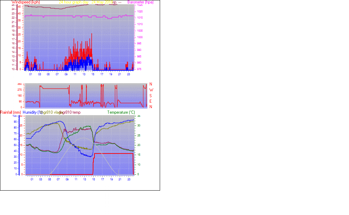This screenshot has height=215, width=349.
Task: Click the E wind direction label
Action: (x=151, y=101)
